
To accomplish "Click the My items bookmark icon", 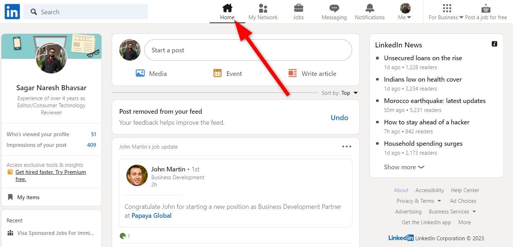I will click(10, 197).
